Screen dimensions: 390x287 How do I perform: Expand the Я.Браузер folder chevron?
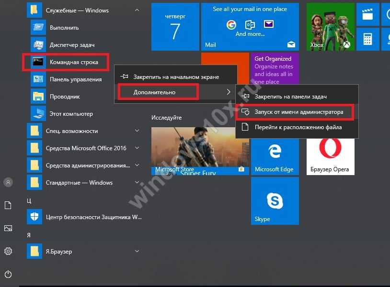tap(137, 251)
